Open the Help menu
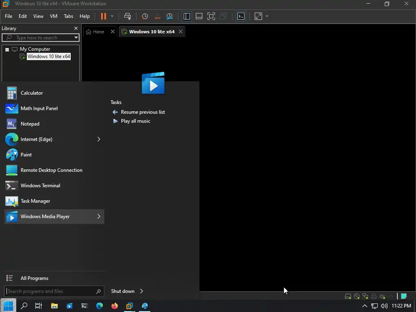416x312 pixels. tap(84, 16)
